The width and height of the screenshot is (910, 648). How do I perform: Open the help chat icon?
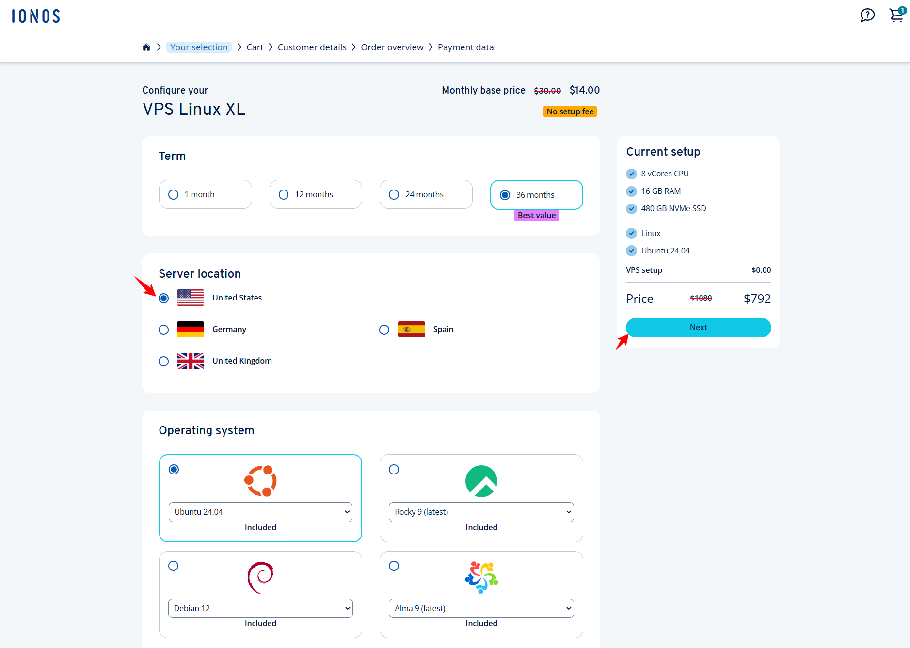(867, 16)
